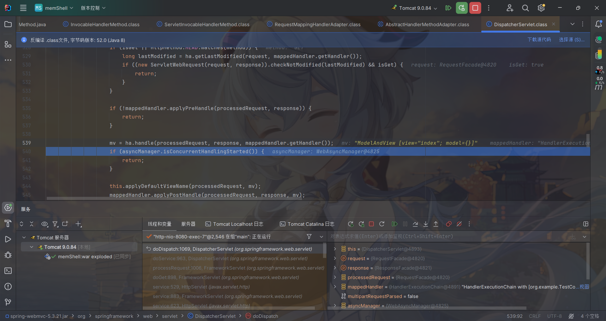Screen dimensions: 606x321
Task: Stop the Tomcat 9.0.84 run
Action: [x=475, y=8]
